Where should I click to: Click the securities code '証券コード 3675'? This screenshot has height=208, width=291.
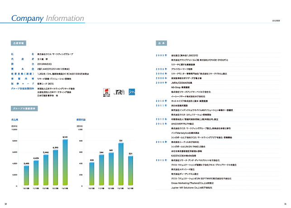pyautogui.click(x=45, y=84)
